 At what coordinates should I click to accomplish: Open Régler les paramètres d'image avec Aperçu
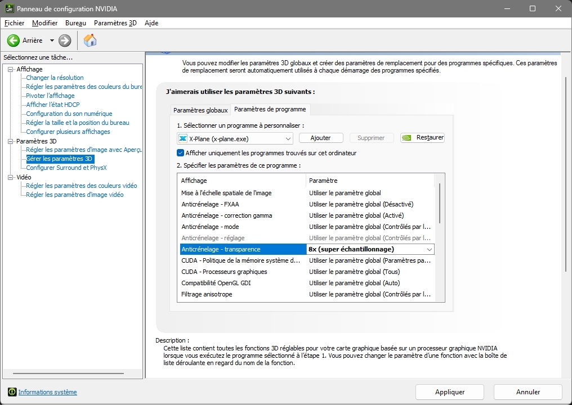tap(84, 150)
